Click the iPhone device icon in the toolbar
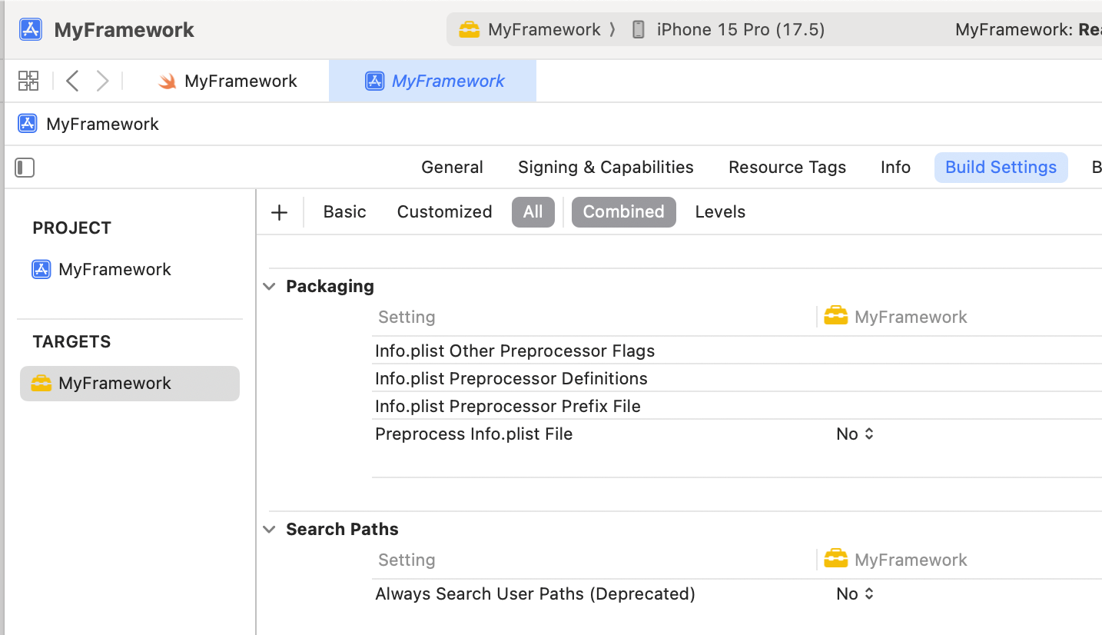Viewport: 1102px width, 635px height. tap(638, 29)
